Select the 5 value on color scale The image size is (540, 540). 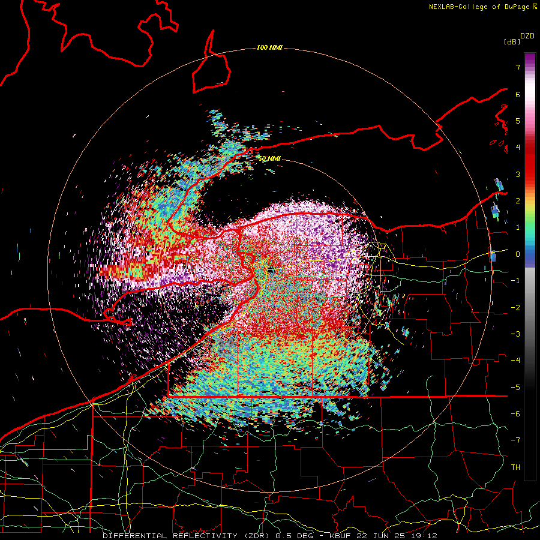pyautogui.click(x=518, y=121)
